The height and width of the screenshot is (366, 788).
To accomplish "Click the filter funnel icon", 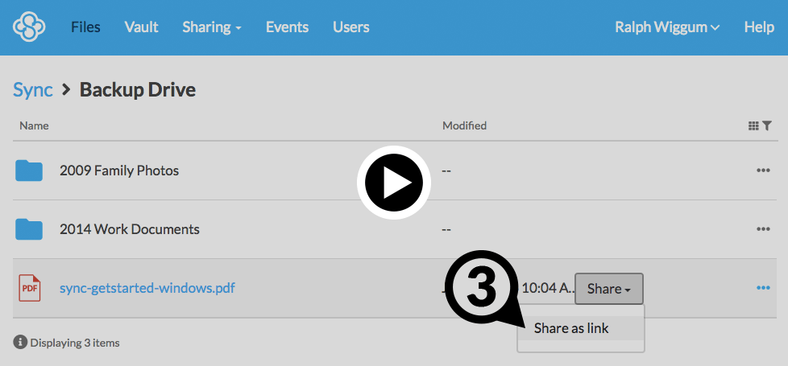I will coord(767,125).
